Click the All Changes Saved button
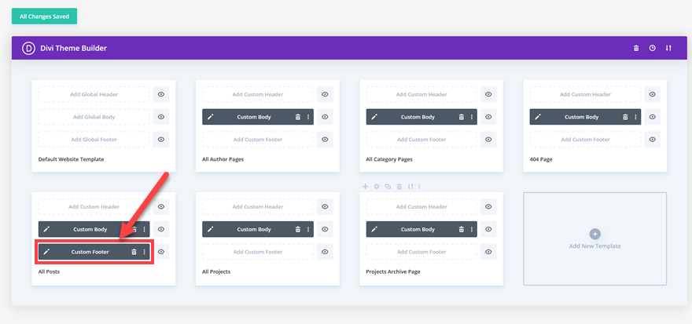Image resolution: width=692 pixels, height=324 pixels. (x=44, y=16)
